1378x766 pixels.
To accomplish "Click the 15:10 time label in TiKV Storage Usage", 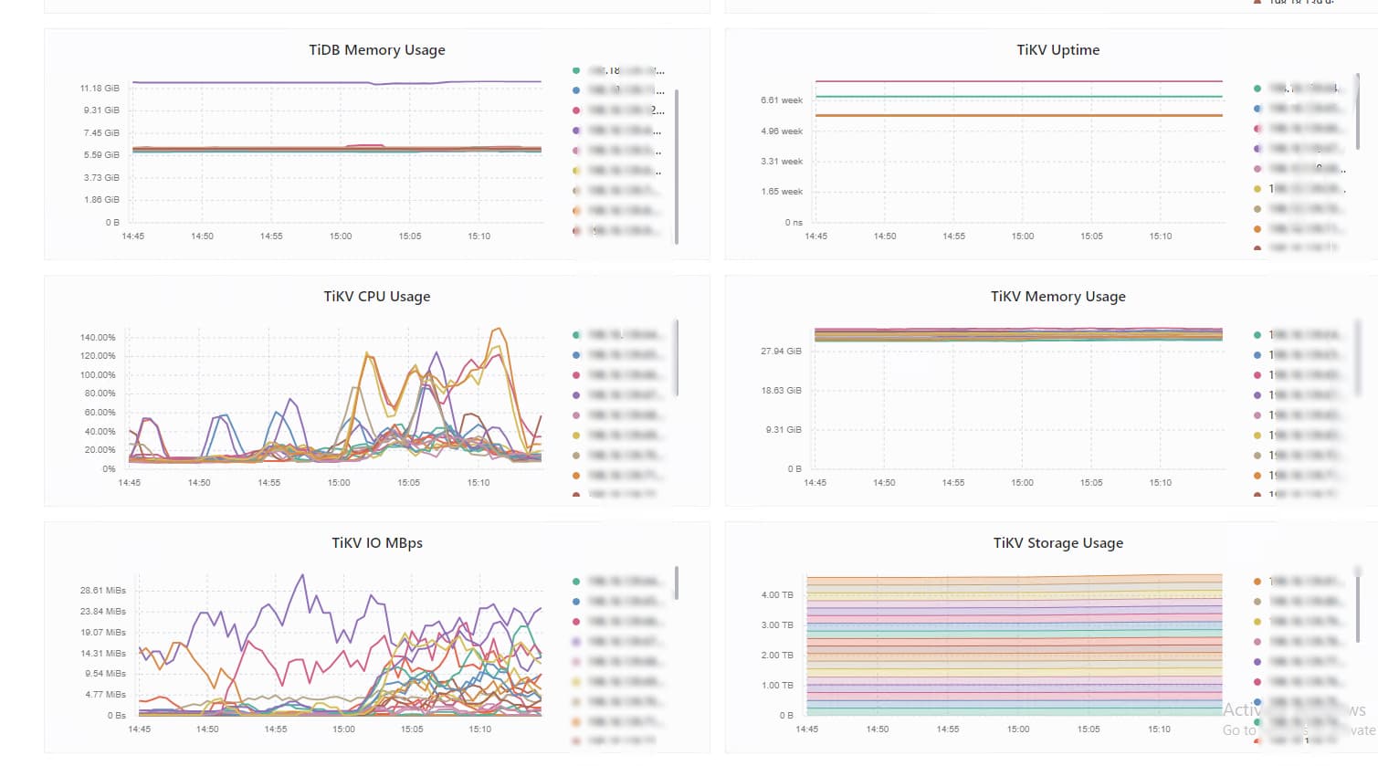I will click(x=1159, y=729).
